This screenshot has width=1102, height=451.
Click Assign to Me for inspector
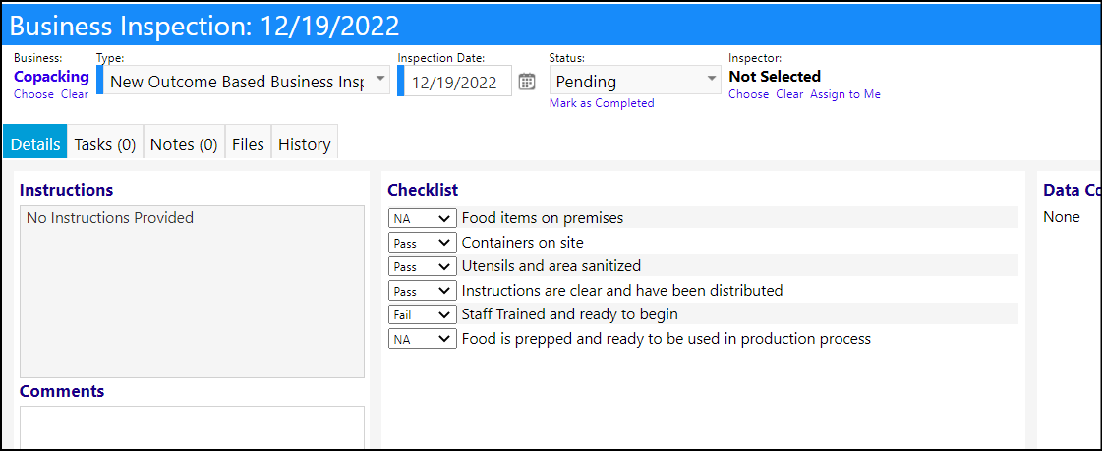point(844,94)
